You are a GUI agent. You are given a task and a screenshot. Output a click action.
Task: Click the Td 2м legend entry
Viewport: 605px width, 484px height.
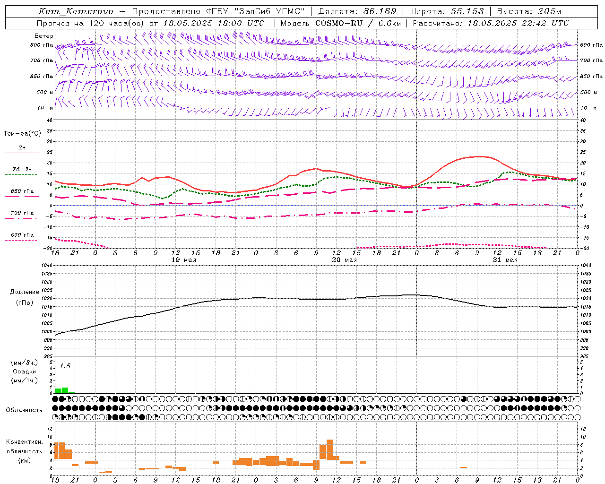pos(22,169)
